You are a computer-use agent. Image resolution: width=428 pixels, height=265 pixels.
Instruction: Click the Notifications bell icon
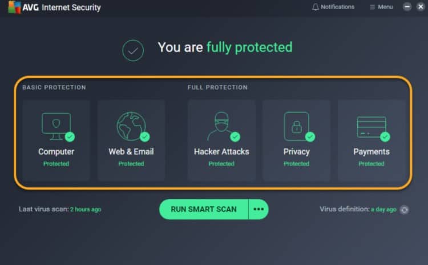(315, 7)
